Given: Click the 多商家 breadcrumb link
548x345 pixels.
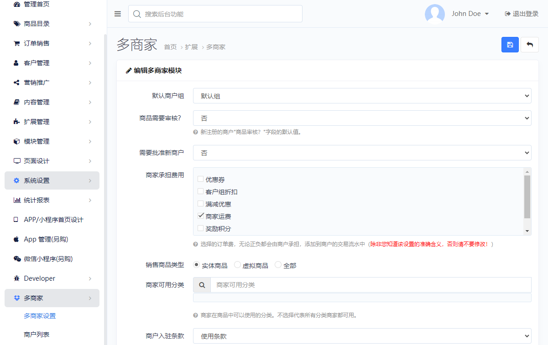Looking at the screenshot, I should coord(216,47).
